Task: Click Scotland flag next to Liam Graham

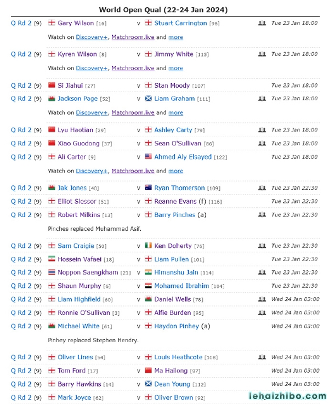Action: 149,99
